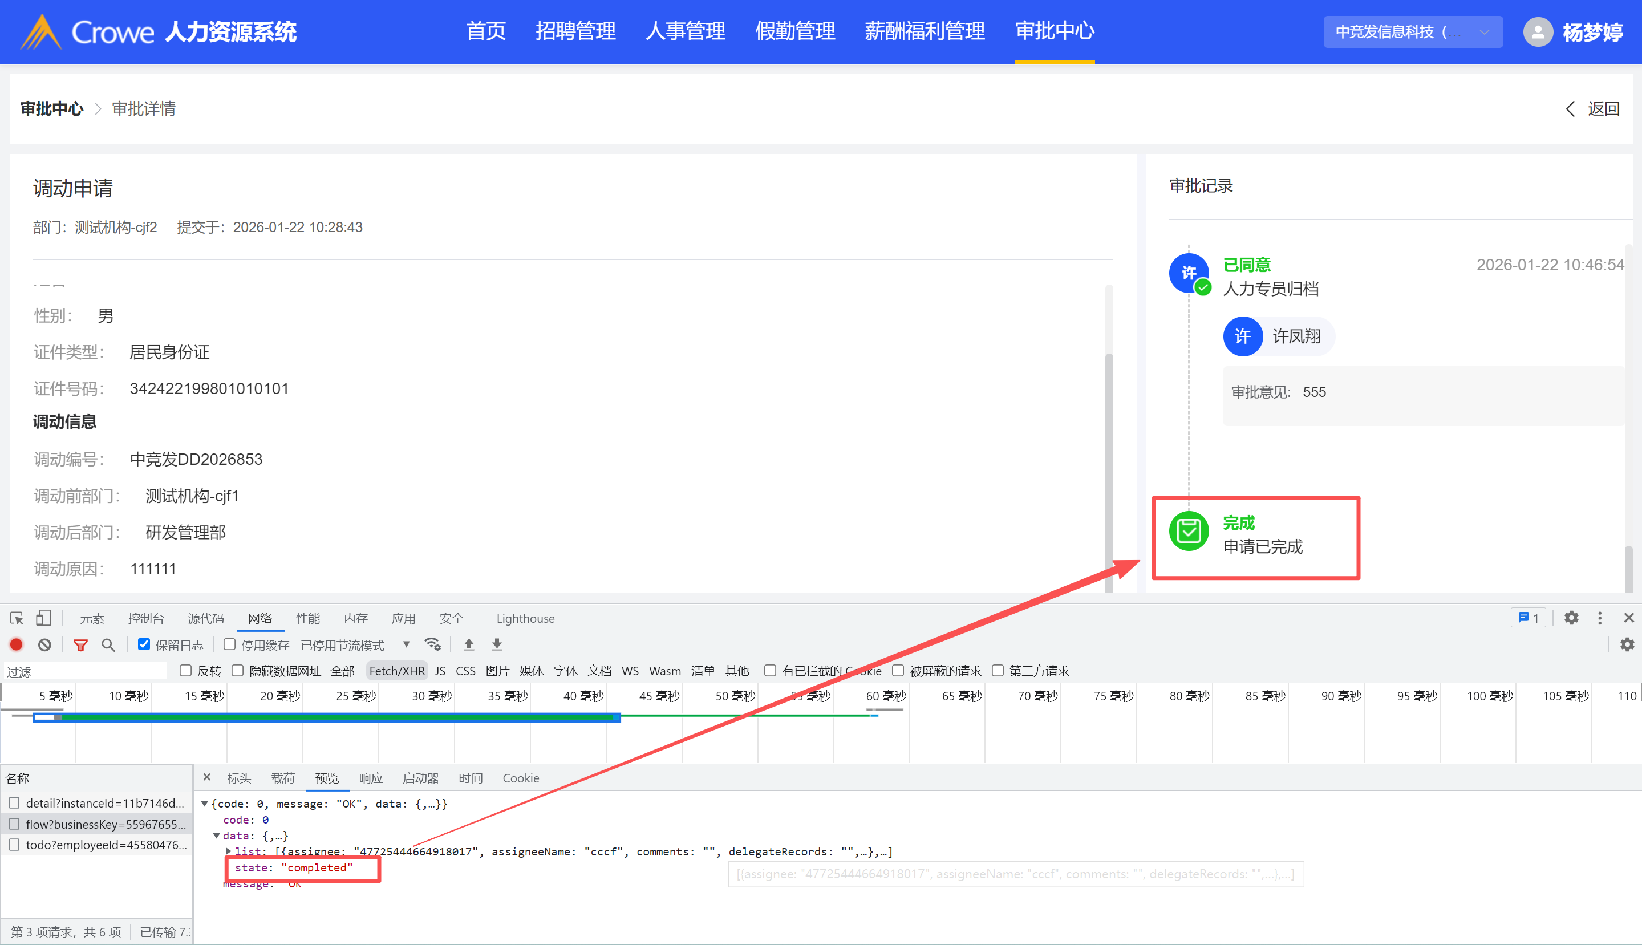Viewport: 1642px width, 945px height.
Task: Open the 中竞发信息科技 company dropdown
Action: coord(1412,32)
